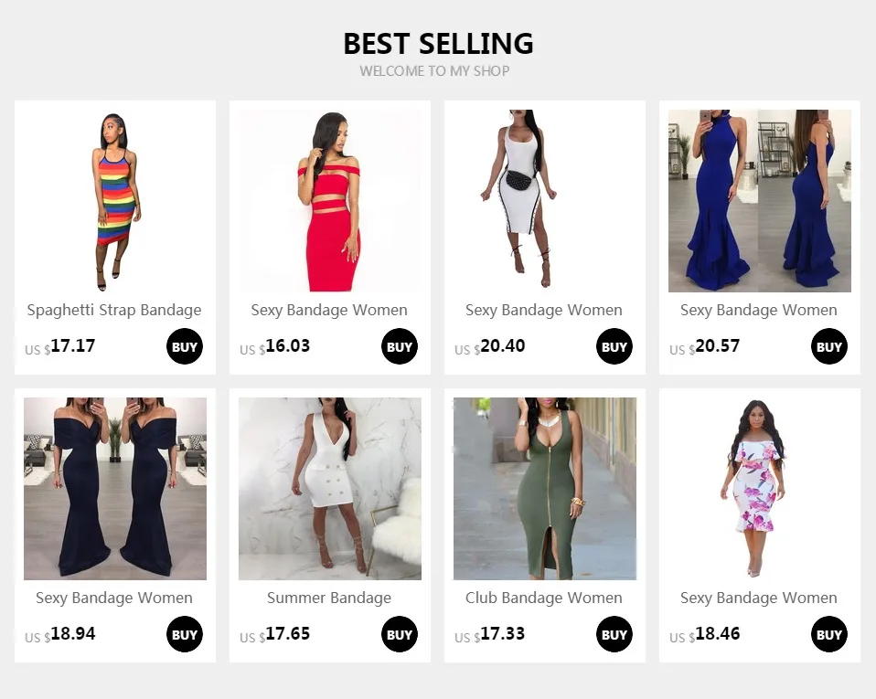This screenshot has height=699, width=876.
Task: Open the rainbow striped dress photo
Action: coord(115,201)
